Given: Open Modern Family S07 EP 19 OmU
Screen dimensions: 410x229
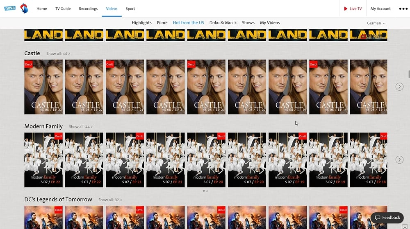Looking at the screenshot, I should tap(288, 160).
